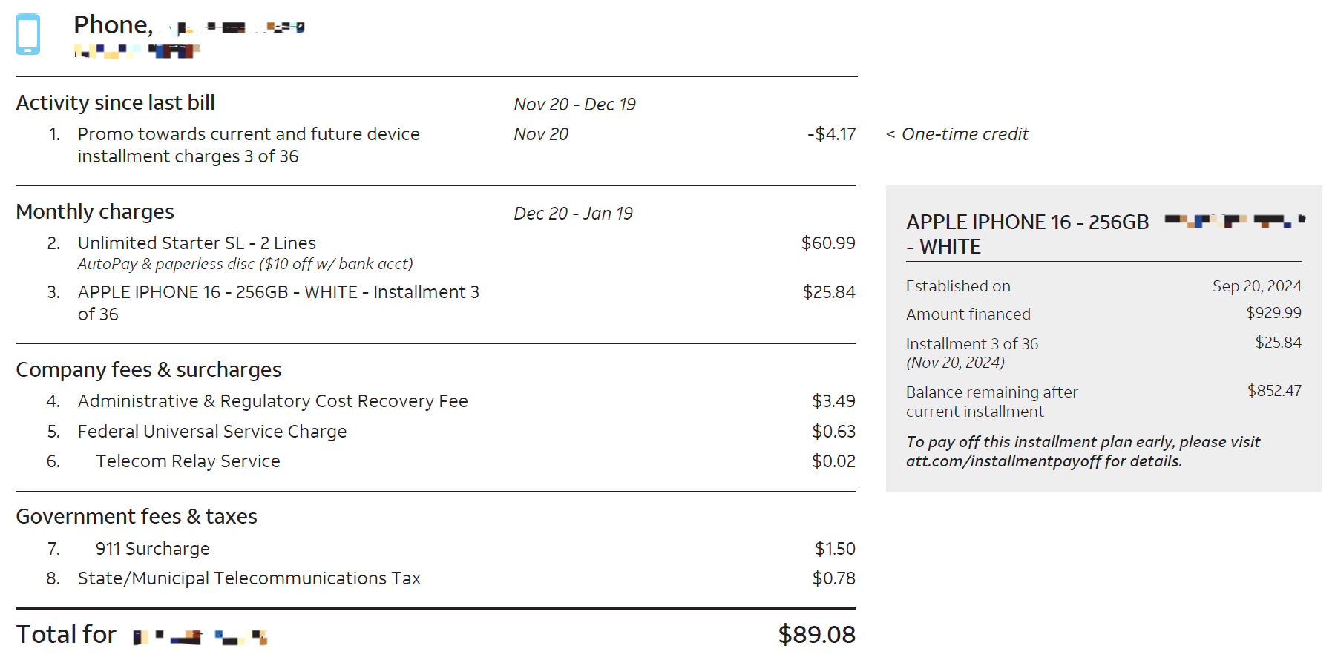Click the 'Activity since last bill' heading
The width and height of the screenshot is (1335, 663).
(x=115, y=102)
